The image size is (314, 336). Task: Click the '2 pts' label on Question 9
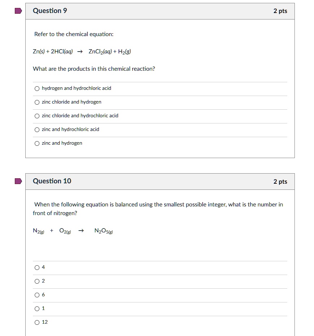coord(281,11)
